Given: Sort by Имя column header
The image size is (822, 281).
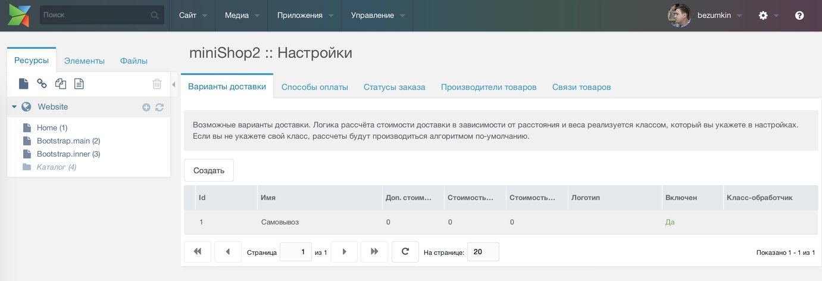Looking at the screenshot, I should [319, 198].
